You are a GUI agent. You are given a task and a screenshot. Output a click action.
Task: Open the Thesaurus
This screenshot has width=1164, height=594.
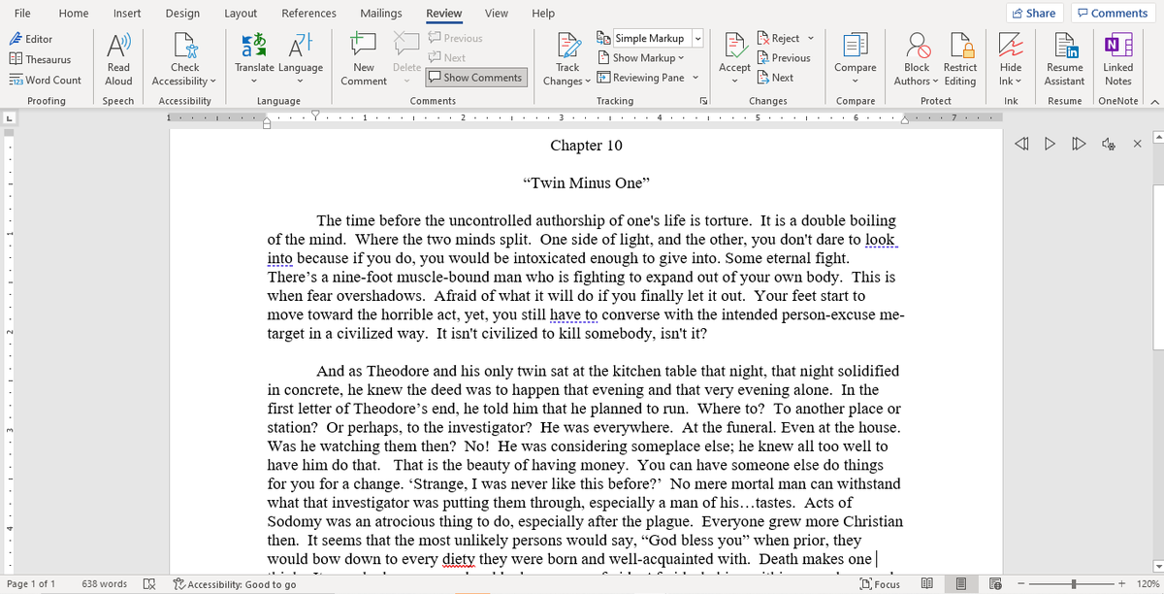click(40, 59)
